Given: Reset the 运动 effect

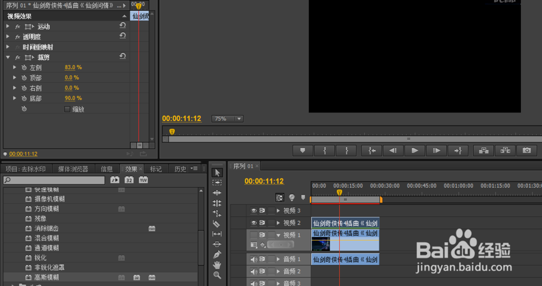Looking at the screenshot, I should (x=122, y=25).
